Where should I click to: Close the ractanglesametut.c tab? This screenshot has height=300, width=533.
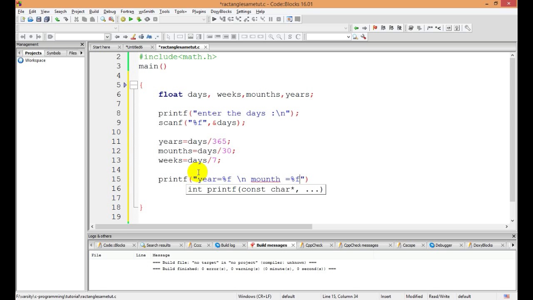point(206,47)
